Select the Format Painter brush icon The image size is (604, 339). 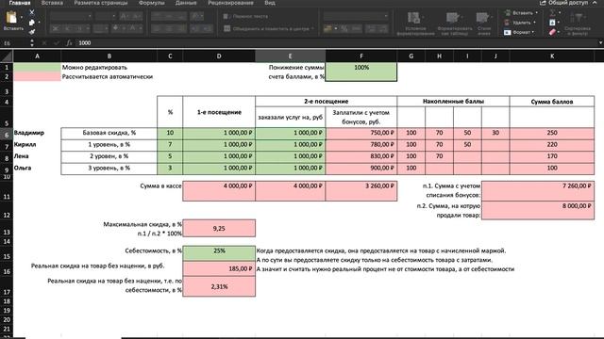coord(32,31)
